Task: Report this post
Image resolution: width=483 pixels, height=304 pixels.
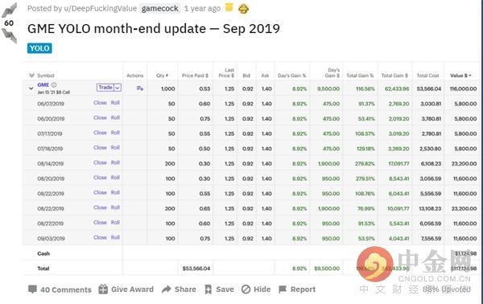Action: point(297,290)
